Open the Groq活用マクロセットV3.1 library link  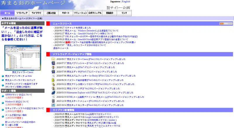[x=98, y=114]
